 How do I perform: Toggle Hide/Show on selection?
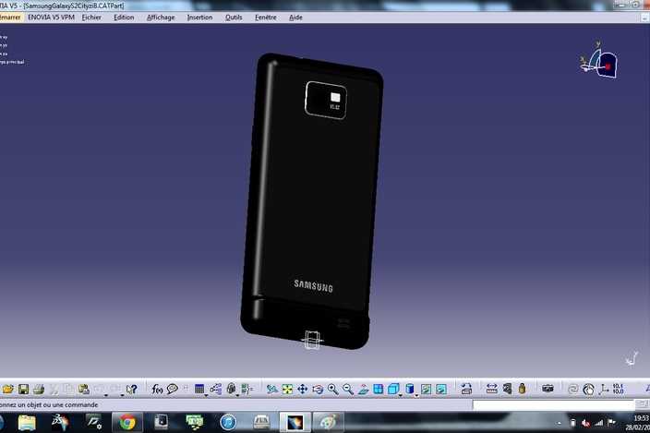(x=426, y=389)
